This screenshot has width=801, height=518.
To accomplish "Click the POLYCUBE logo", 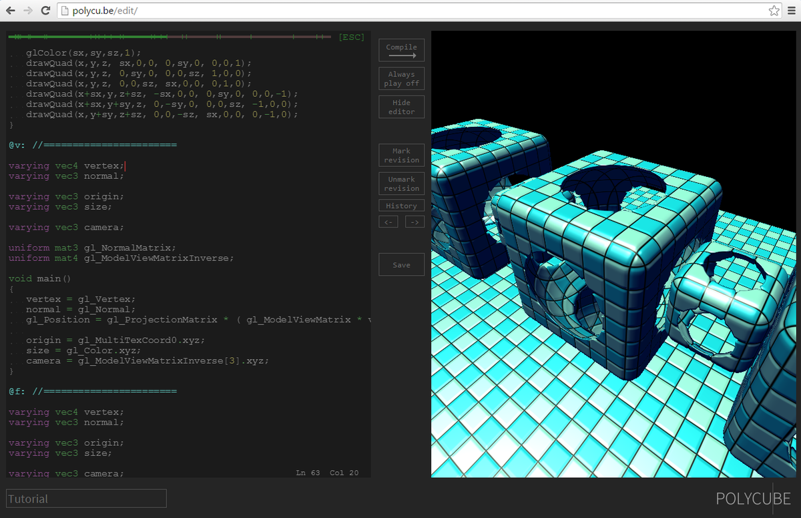I will point(753,499).
